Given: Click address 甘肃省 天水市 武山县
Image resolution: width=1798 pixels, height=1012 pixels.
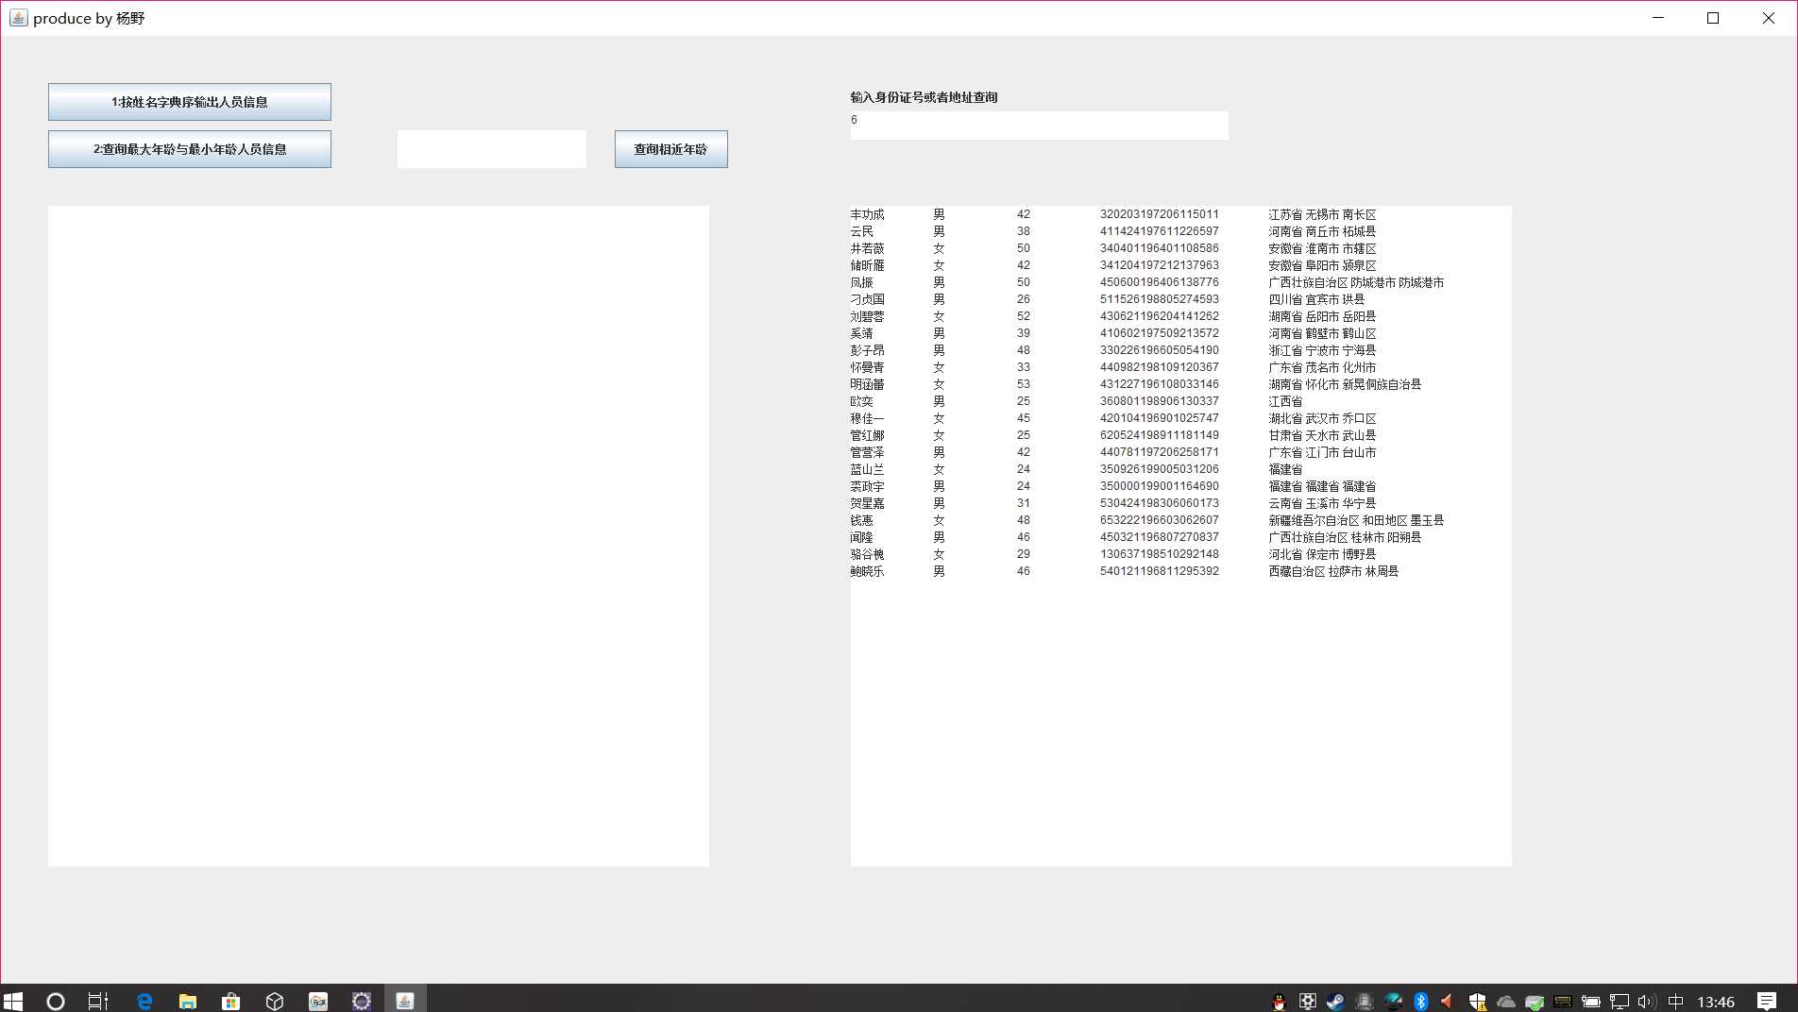Looking at the screenshot, I should (x=1322, y=435).
